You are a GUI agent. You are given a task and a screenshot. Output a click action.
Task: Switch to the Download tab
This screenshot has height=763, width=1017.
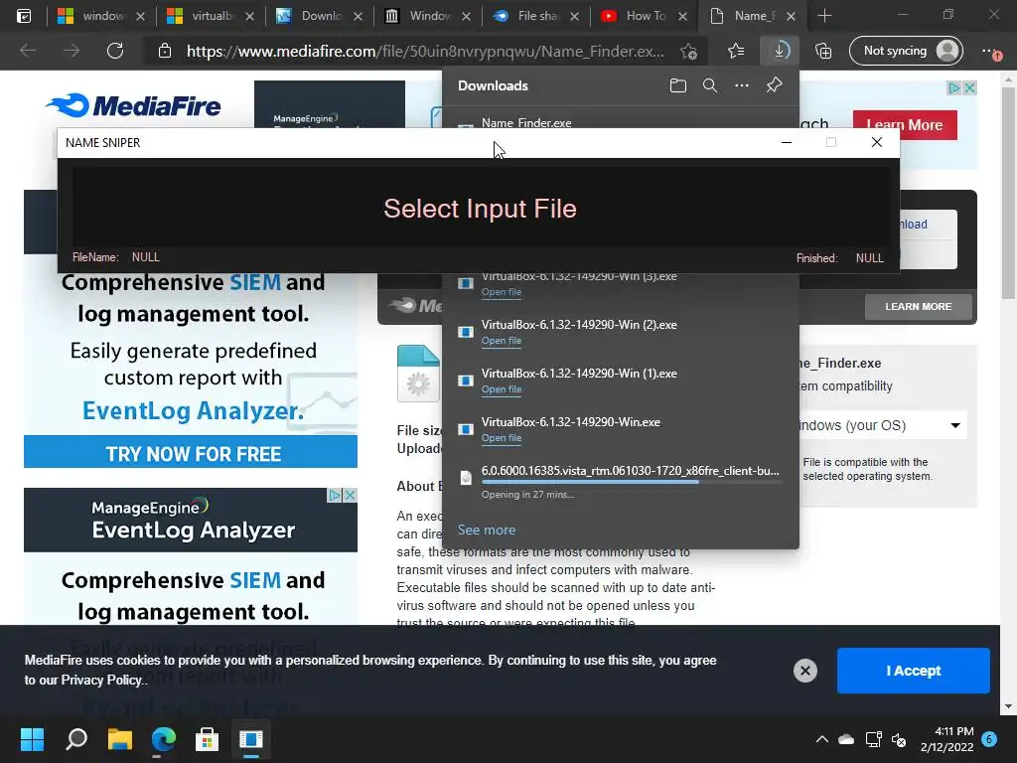tap(319, 16)
